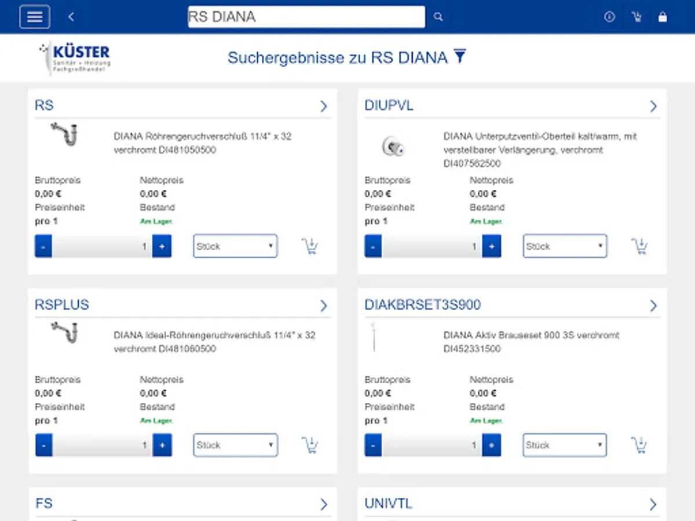Click the Küster logo
The height and width of the screenshot is (521, 695).
(x=75, y=58)
